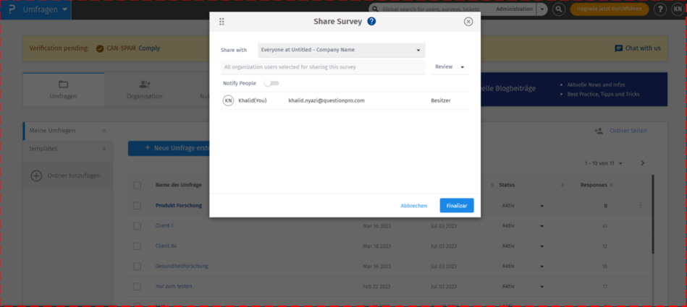Check the box for Produkt Forschung survey
The width and height of the screenshot is (687, 307).
[137, 206]
